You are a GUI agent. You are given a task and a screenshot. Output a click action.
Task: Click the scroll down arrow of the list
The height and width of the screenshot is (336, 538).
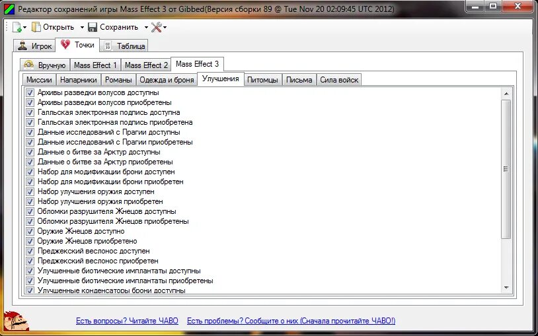[506, 288]
